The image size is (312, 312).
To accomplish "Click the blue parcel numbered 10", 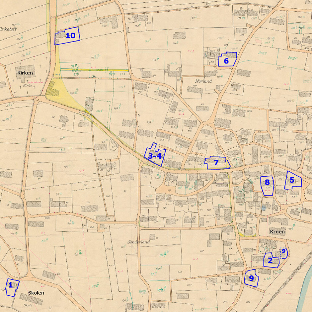I will click(x=68, y=36).
